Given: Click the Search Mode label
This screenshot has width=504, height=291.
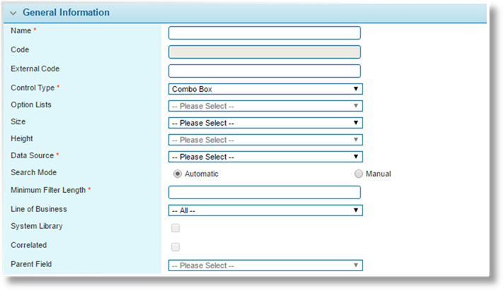Looking at the screenshot, I should point(33,172).
